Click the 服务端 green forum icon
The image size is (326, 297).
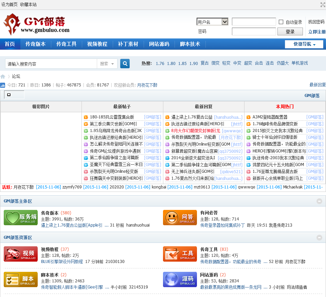tap(21, 218)
